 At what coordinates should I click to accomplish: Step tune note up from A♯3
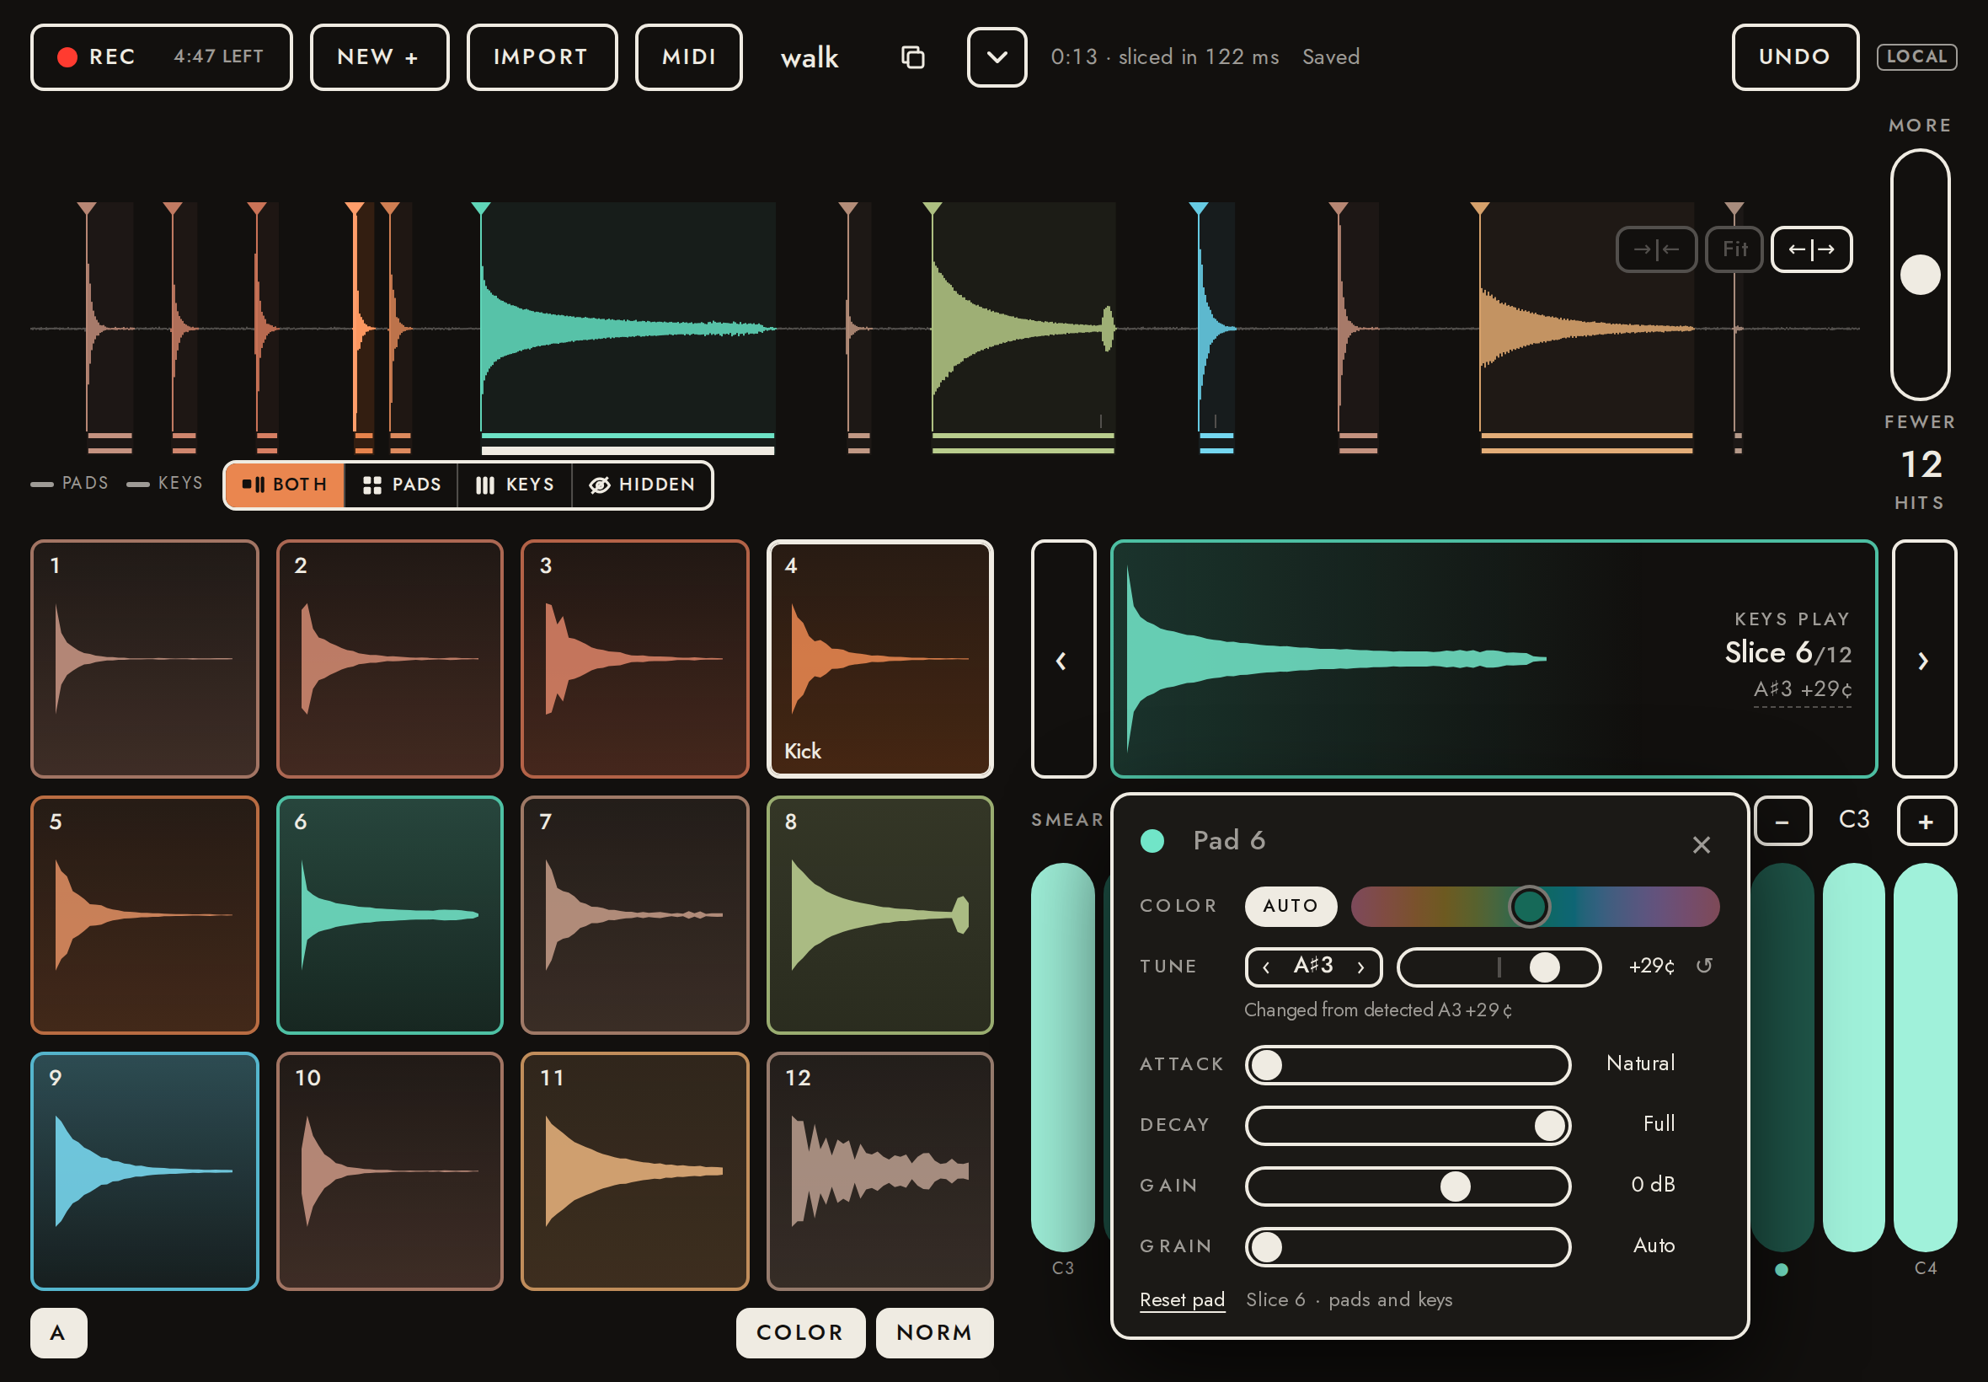[1360, 967]
